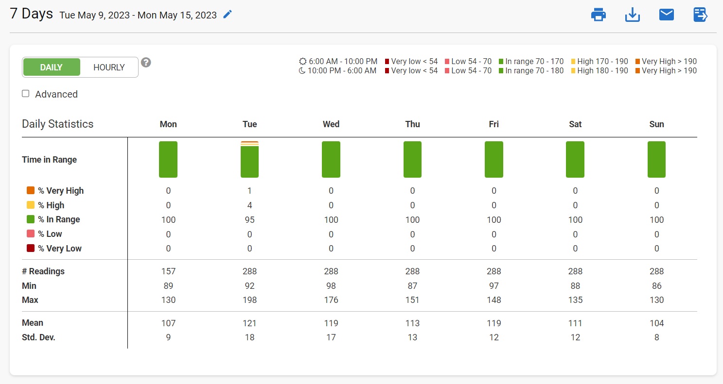The image size is (723, 384).
Task: Click the % High yellow swatch
Action: [31, 205]
